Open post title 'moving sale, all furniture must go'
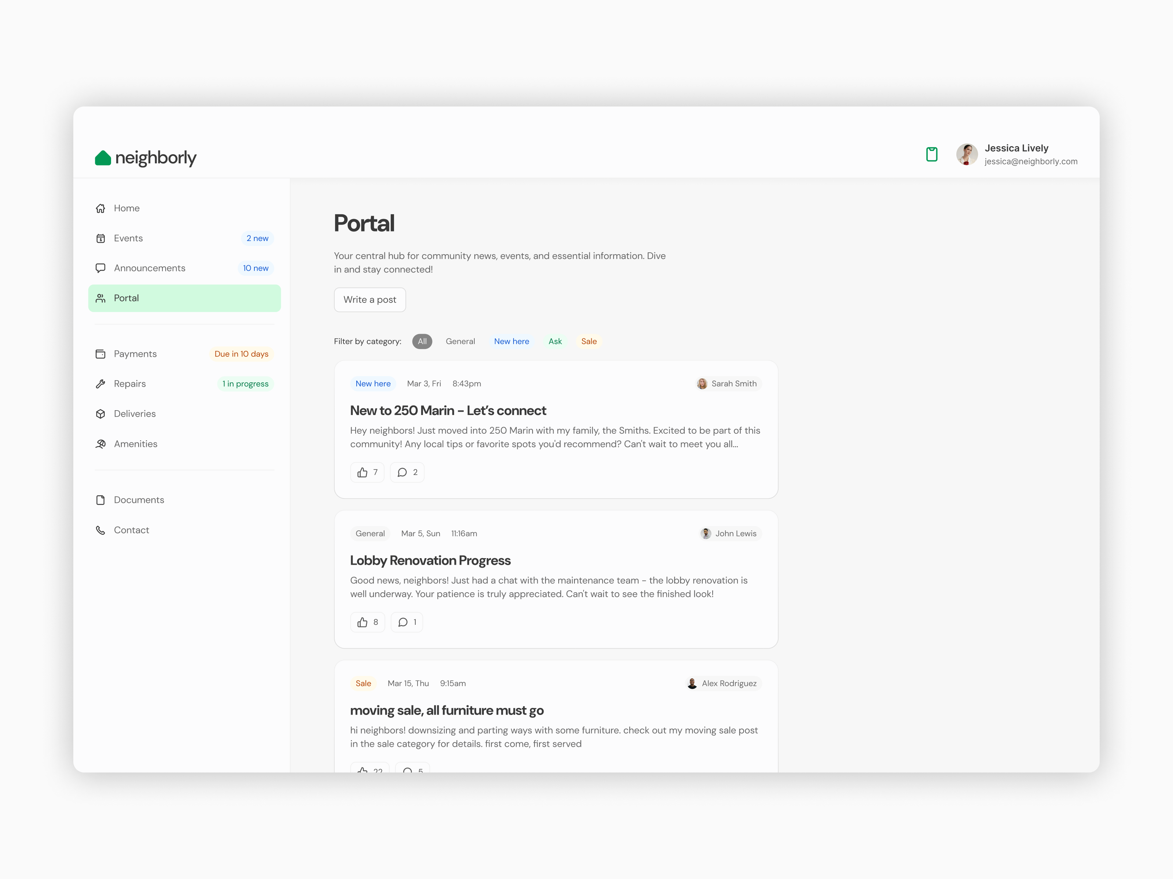The image size is (1173, 879). tap(446, 711)
